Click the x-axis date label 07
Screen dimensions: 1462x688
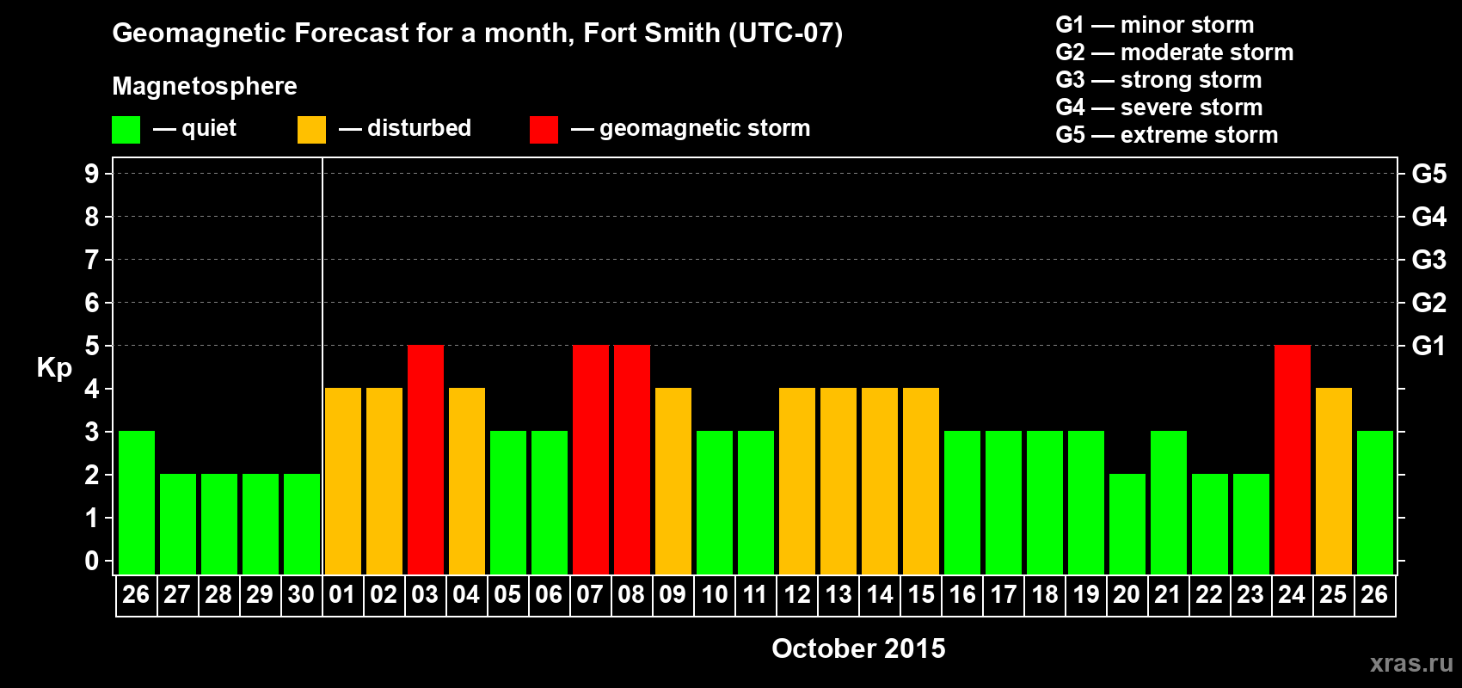[x=590, y=595]
